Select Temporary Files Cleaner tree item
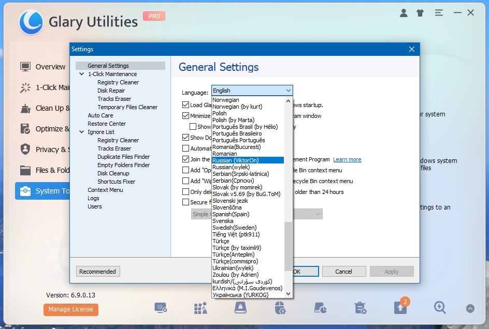 click(127, 107)
